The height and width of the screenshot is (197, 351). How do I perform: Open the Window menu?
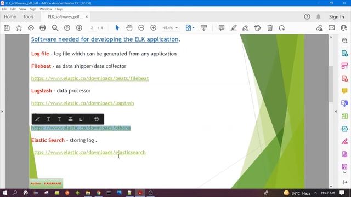pos(46,9)
